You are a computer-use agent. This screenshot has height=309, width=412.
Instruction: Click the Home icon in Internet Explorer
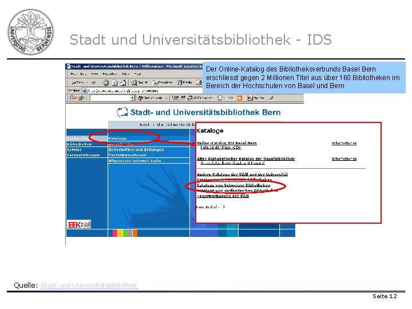click(123, 83)
